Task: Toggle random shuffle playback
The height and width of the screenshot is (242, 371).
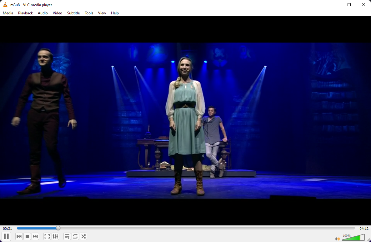Action: [x=83, y=236]
